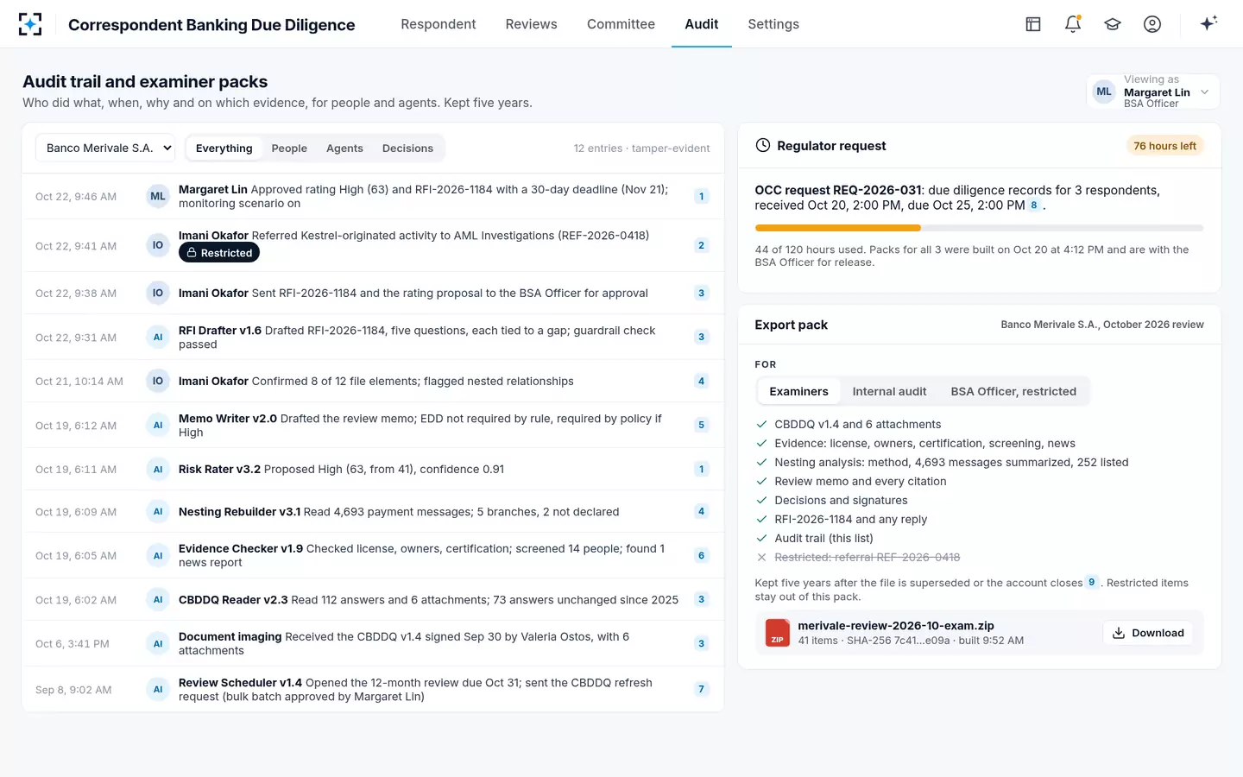Open the Committee tab
This screenshot has width=1243, height=777.
[621, 24]
